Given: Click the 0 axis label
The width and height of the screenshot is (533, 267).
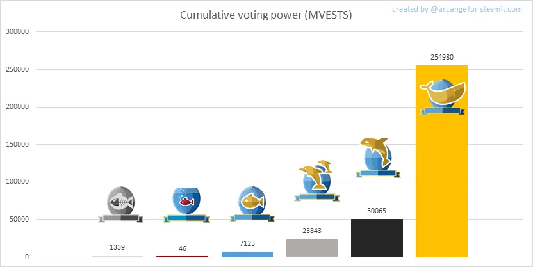Looking at the screenshot, I should point(27,257).
